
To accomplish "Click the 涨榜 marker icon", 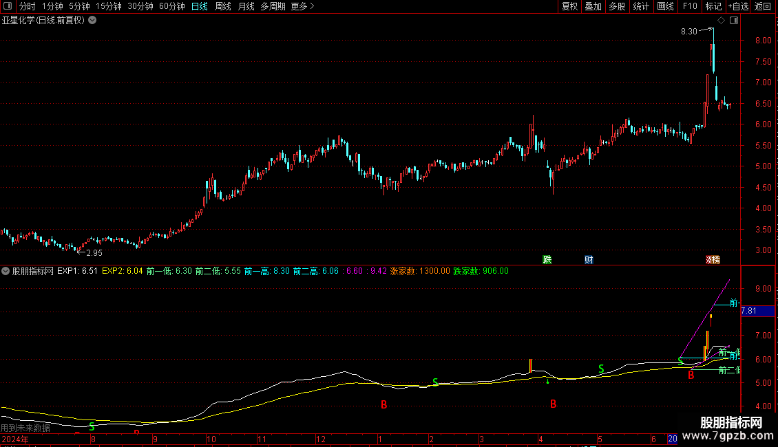I will pyautogui.click(x=712, y=259).
